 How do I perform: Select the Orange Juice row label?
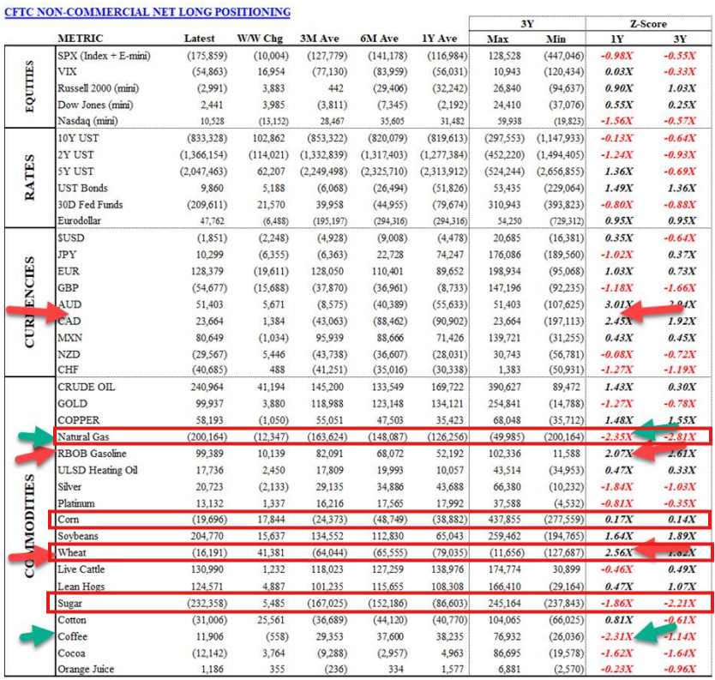(x=86, y=669)
